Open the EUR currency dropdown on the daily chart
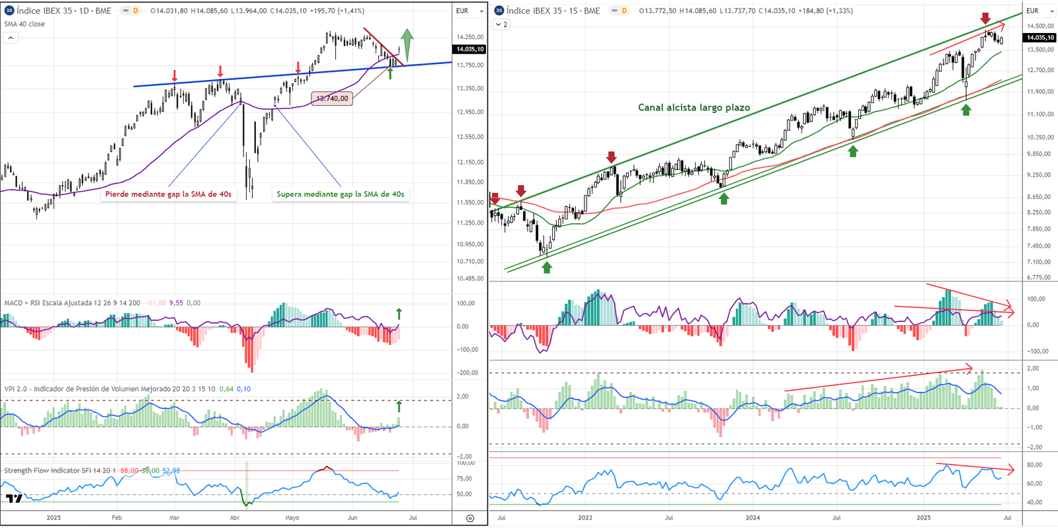This screenshot has width=1058, height=528. (469, 11)
